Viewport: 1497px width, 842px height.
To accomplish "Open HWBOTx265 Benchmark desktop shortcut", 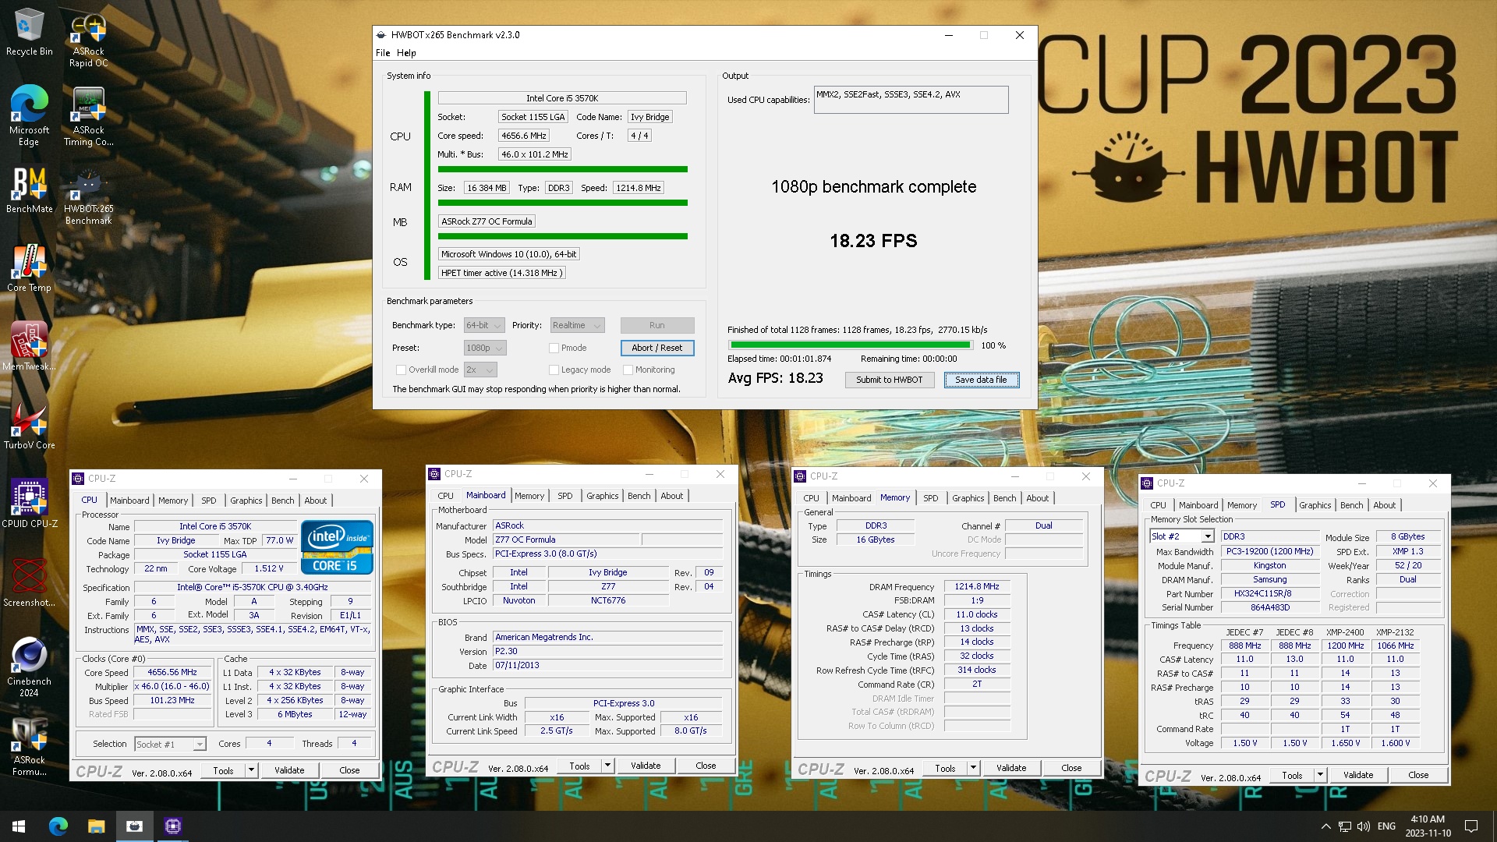I will point(88,197).
